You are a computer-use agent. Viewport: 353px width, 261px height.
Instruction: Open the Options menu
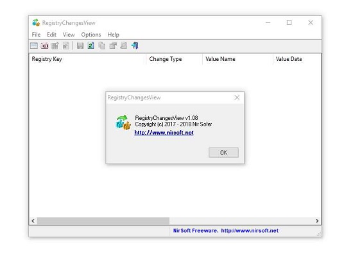[x=91, y=35]
